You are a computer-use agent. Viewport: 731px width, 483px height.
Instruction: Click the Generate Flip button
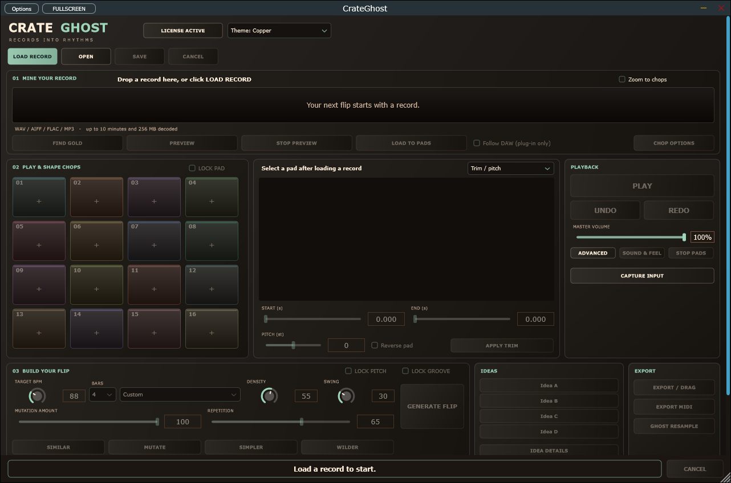coord(432,406)
